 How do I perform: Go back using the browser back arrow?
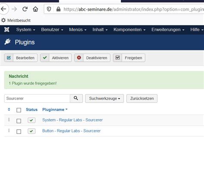pyautogui.click(x=3, y=9)
